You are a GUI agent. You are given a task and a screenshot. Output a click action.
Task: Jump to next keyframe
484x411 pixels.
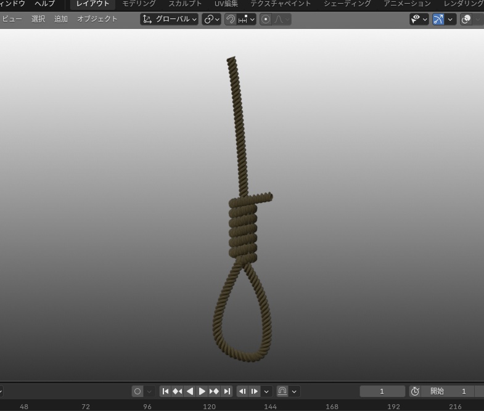(x=214, y=391)
